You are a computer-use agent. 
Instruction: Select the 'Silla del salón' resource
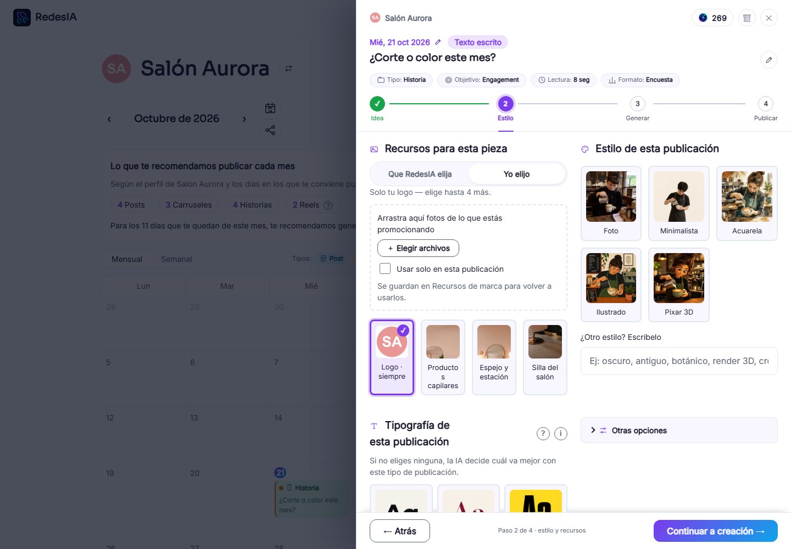point(545,357)
